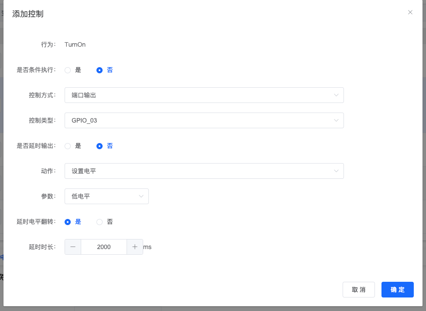Select 是 for 是否延时输出

click(x=68, y=146)
